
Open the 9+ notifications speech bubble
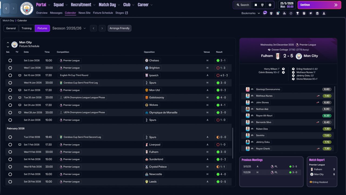coord(265,13)
